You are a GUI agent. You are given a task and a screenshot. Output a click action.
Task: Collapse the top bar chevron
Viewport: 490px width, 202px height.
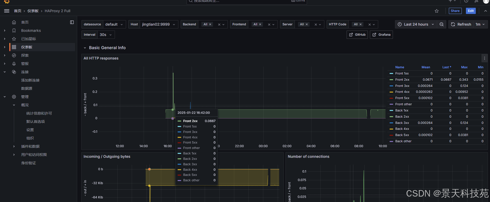point(485,11)
